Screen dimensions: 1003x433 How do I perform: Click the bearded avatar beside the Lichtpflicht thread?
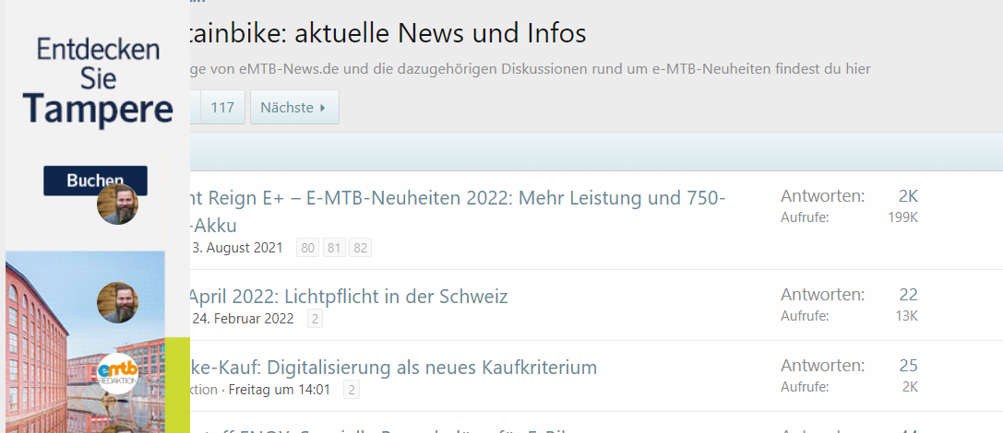pos(118,302)
